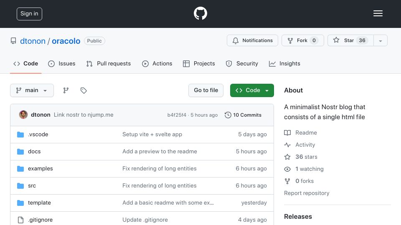
Task: Star the repository with the Star button
Action: pos(350,40)
